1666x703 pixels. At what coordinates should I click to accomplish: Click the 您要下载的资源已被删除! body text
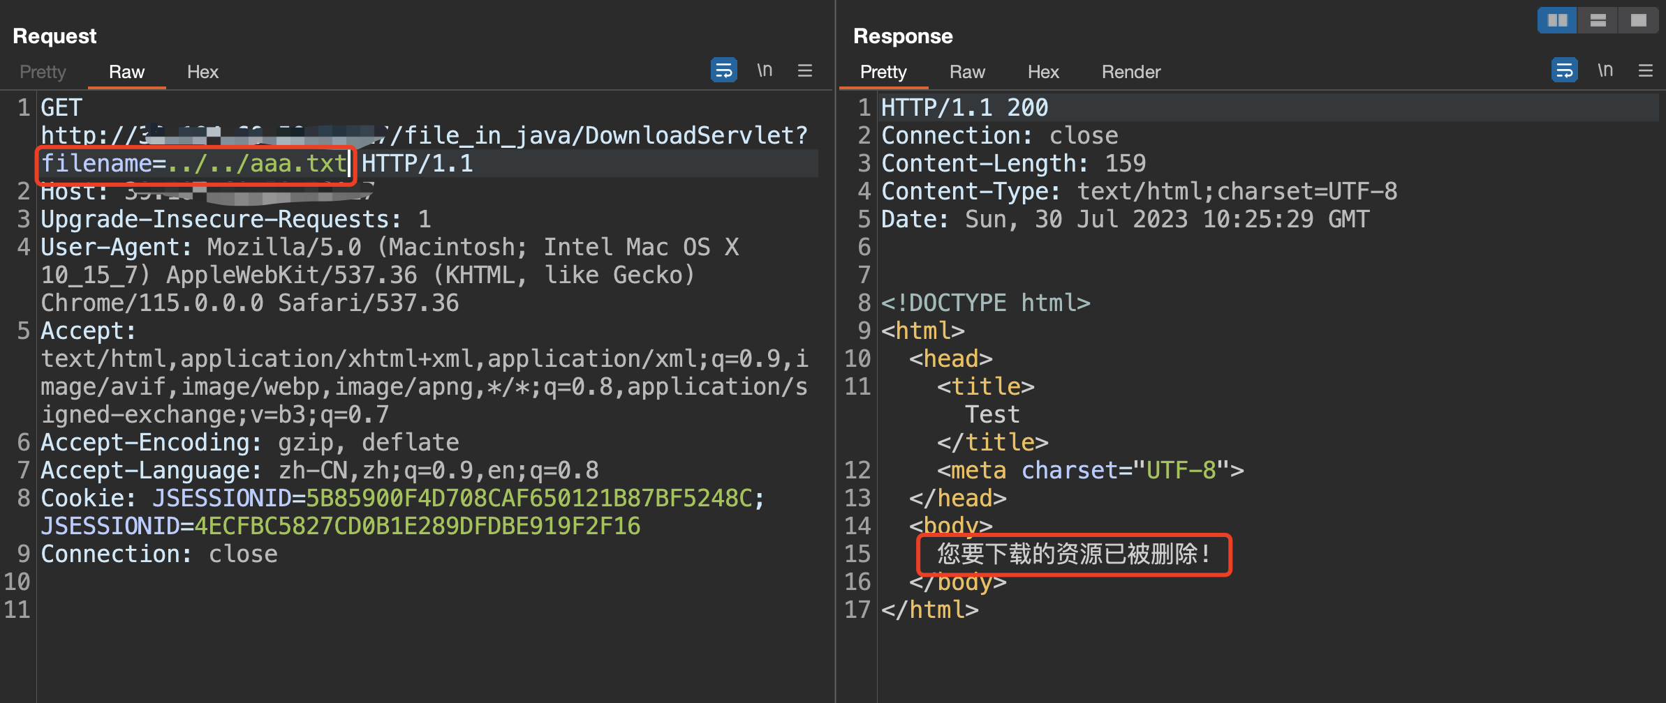point(1074,554)
